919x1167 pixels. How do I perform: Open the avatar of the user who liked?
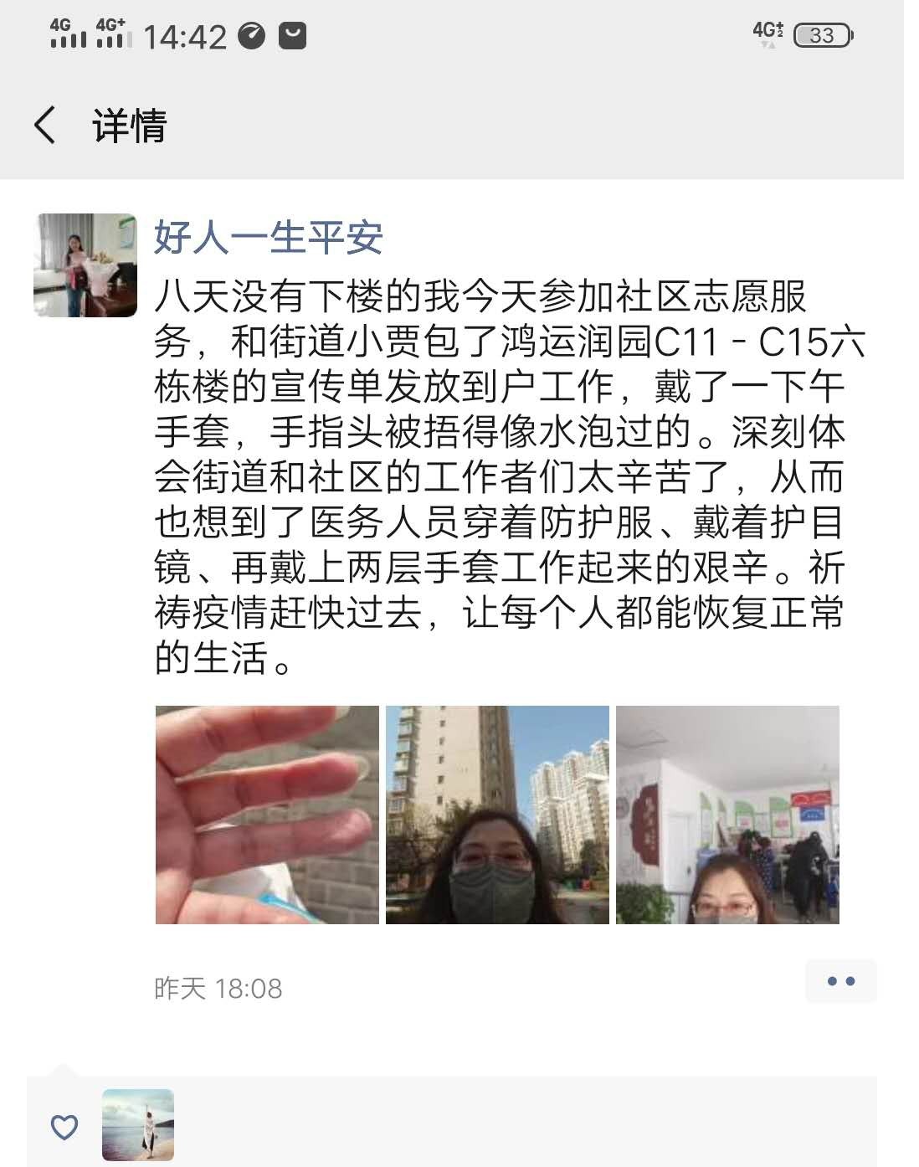pyautogui.click(x=138, y=1124)
